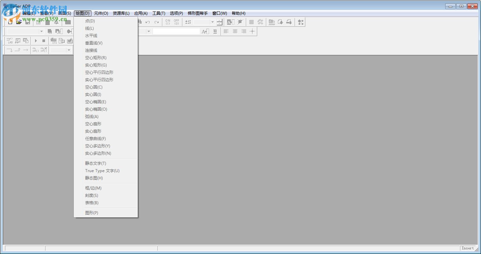Toggle the ON (1) state button

168,22
